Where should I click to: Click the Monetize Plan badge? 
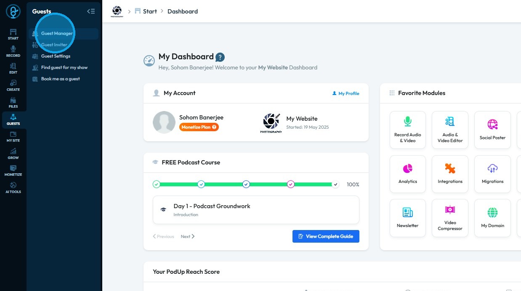point(199,127)
